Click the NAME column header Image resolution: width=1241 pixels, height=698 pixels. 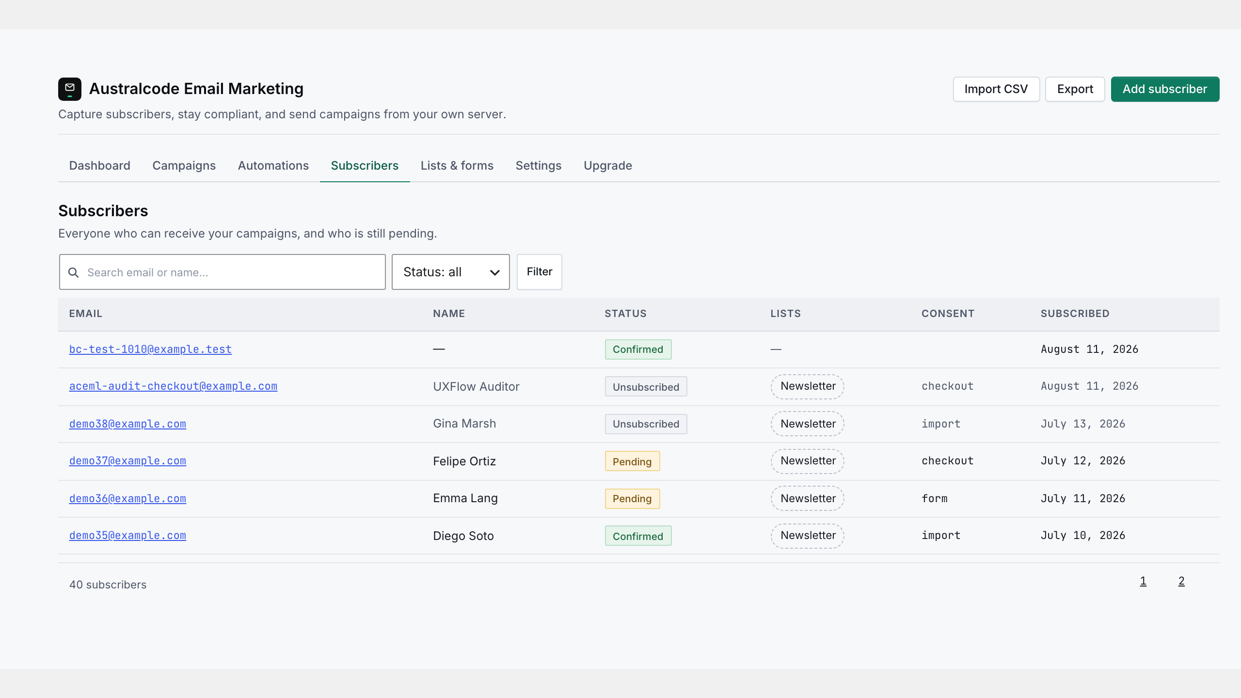point(449,314)
